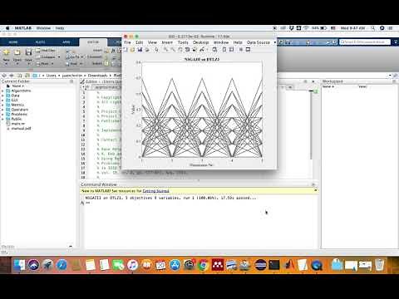Open the Public folder in Current Folder
The height and width of the screenshot is (299, 399).
(14, 119)
